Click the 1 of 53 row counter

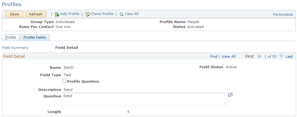point(270,57)
